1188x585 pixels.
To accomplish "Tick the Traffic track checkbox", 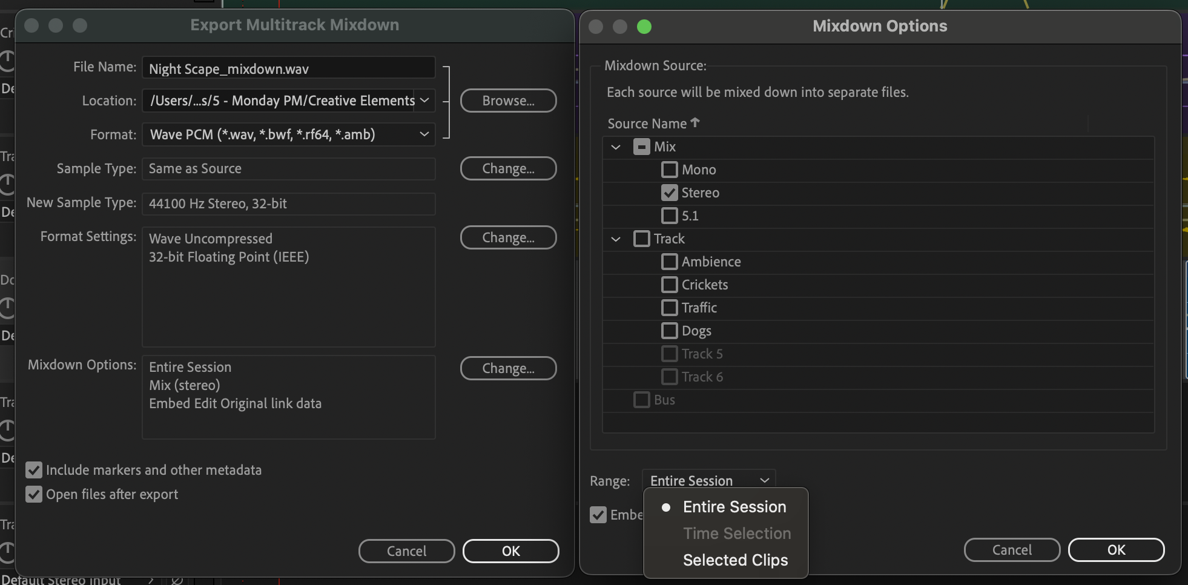I will coord(669,308).
